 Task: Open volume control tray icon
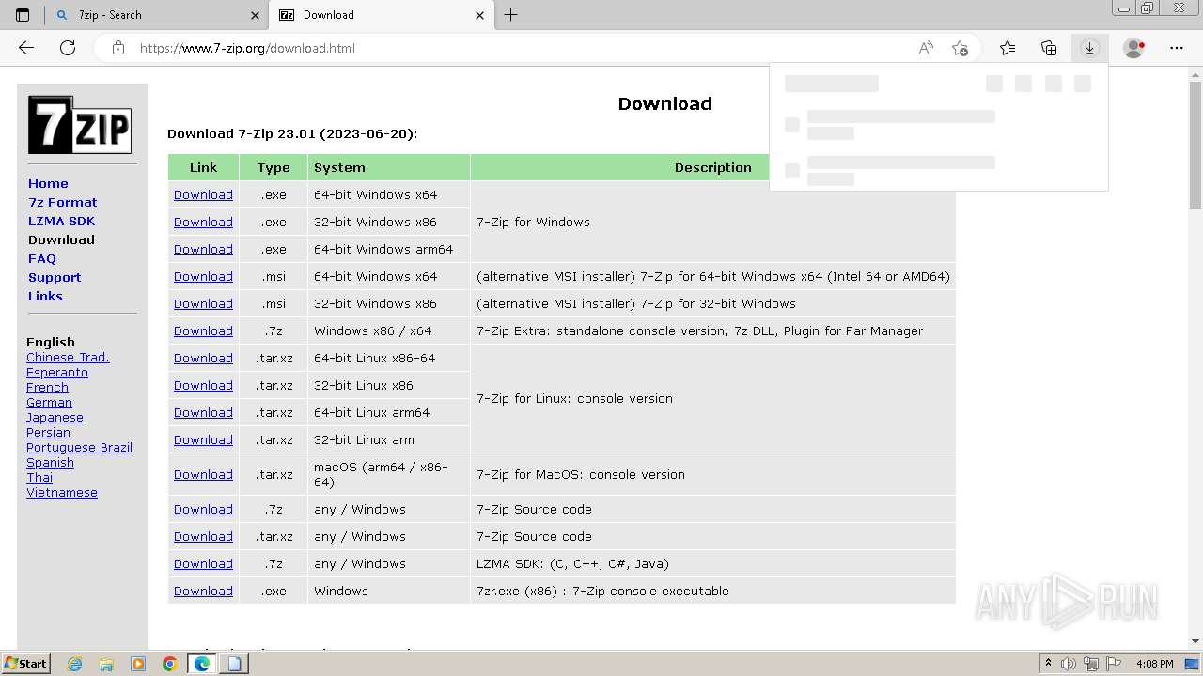[x=1070, y=664]
